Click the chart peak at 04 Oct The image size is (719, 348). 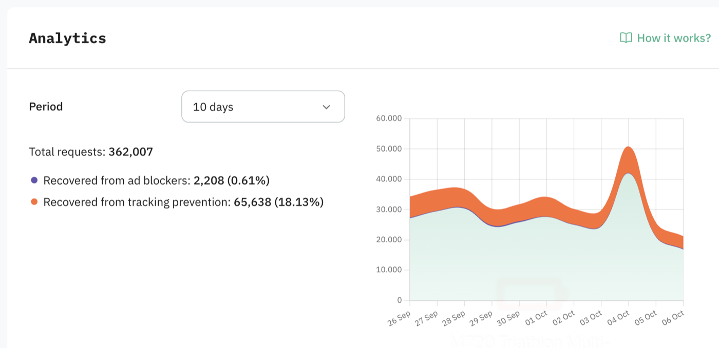(629, 148)
